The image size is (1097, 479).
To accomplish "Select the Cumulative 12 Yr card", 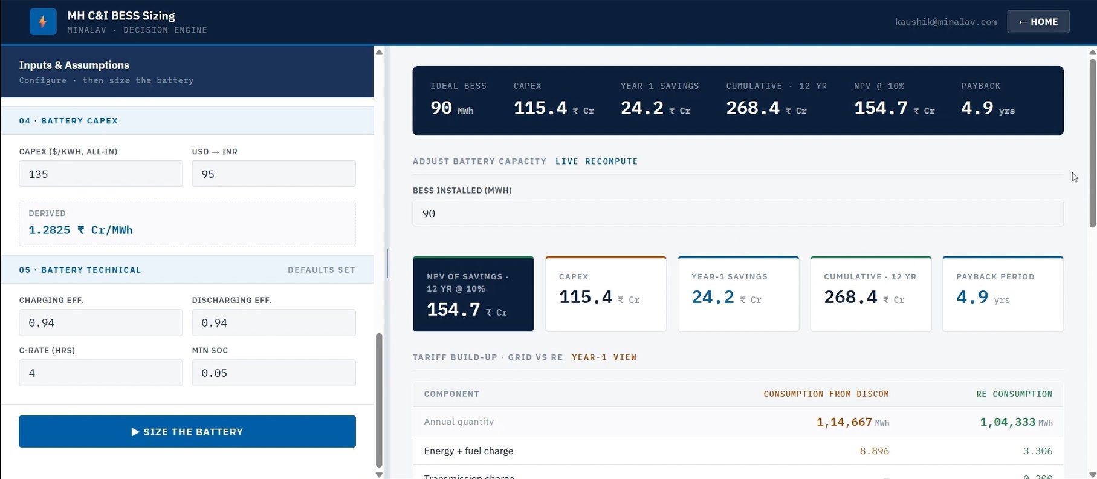I will click(x=870, y=294).
